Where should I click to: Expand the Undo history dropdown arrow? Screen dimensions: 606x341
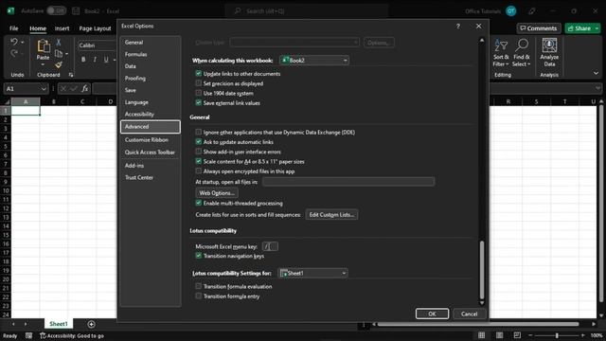pos(22,42)
